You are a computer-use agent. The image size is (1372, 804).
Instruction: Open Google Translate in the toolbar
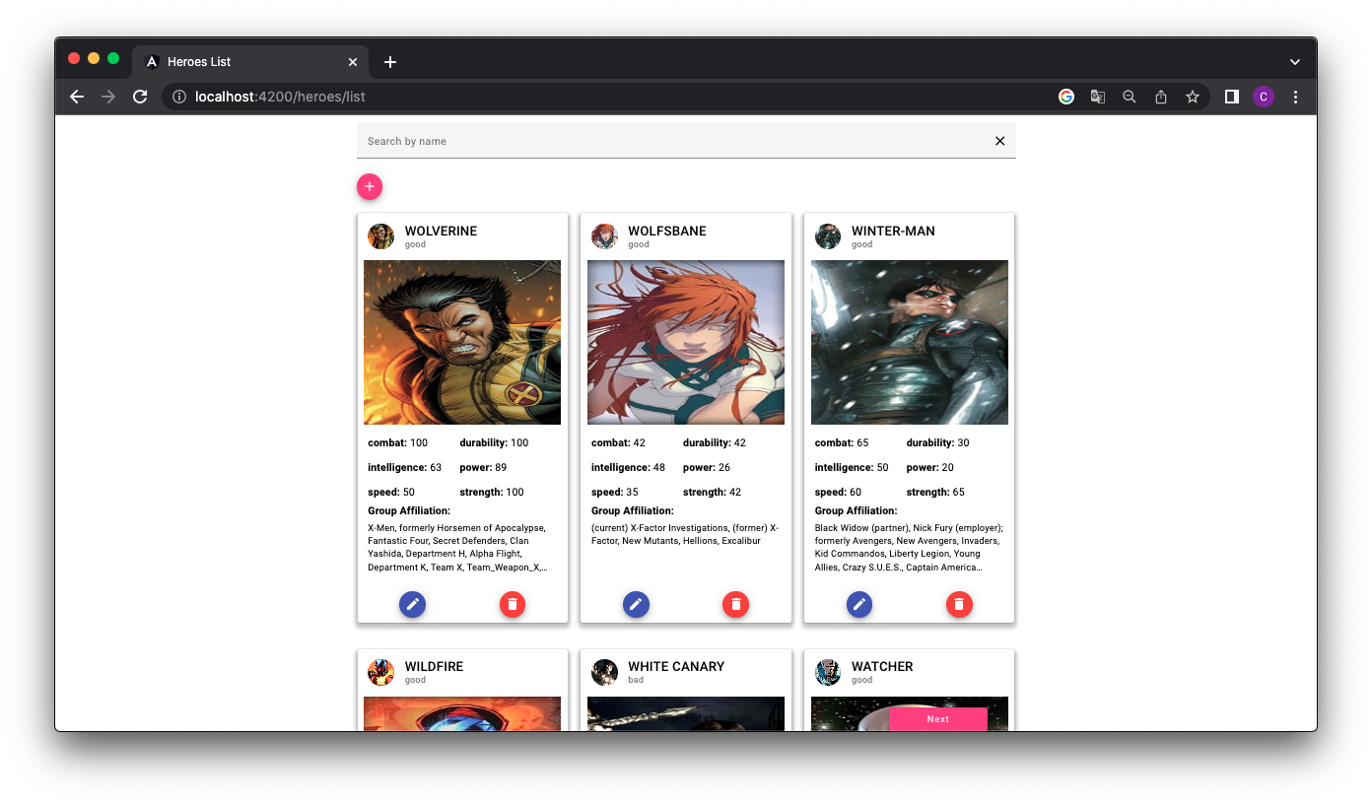pos(1097,97)
